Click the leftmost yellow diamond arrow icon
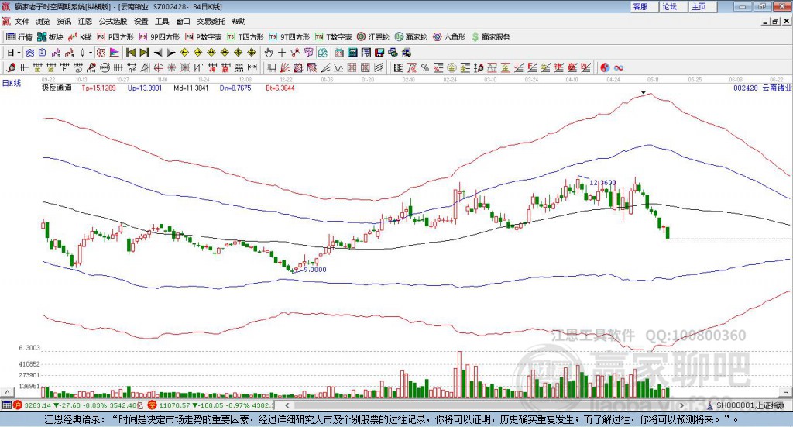This screenshot has height=427, width=793. pos(184,53)
